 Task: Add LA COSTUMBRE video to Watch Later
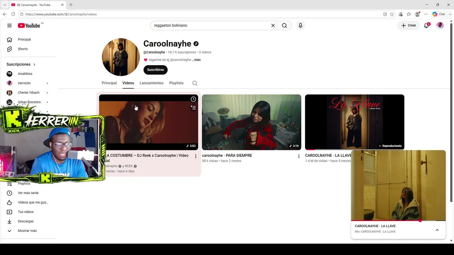(x=193, y=99)
